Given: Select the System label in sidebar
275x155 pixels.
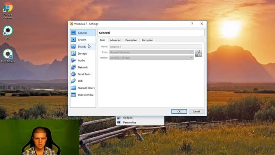Looking at the screenshot, I should click(x=82, y=40).
